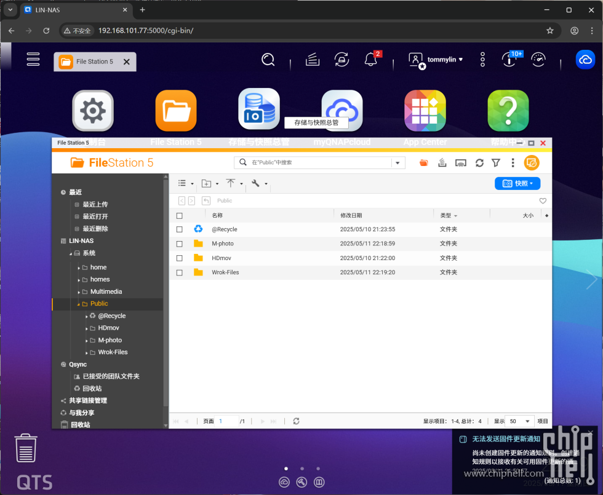The height and width of the screenshot is (495, 603).
Task: Open the items-per-page 50 dropdown
Action: click(519, 421)
